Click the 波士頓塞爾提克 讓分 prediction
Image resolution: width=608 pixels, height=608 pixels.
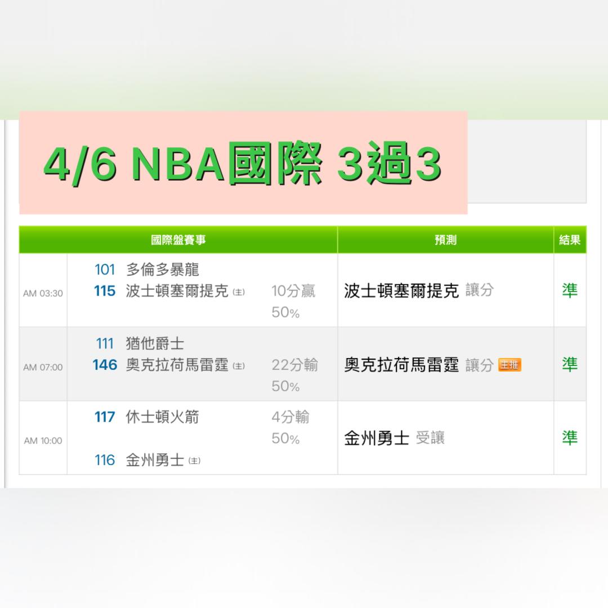419,290
